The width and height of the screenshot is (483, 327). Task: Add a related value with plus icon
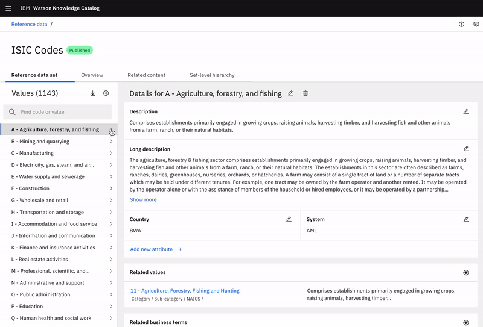[x=466, y=273]
